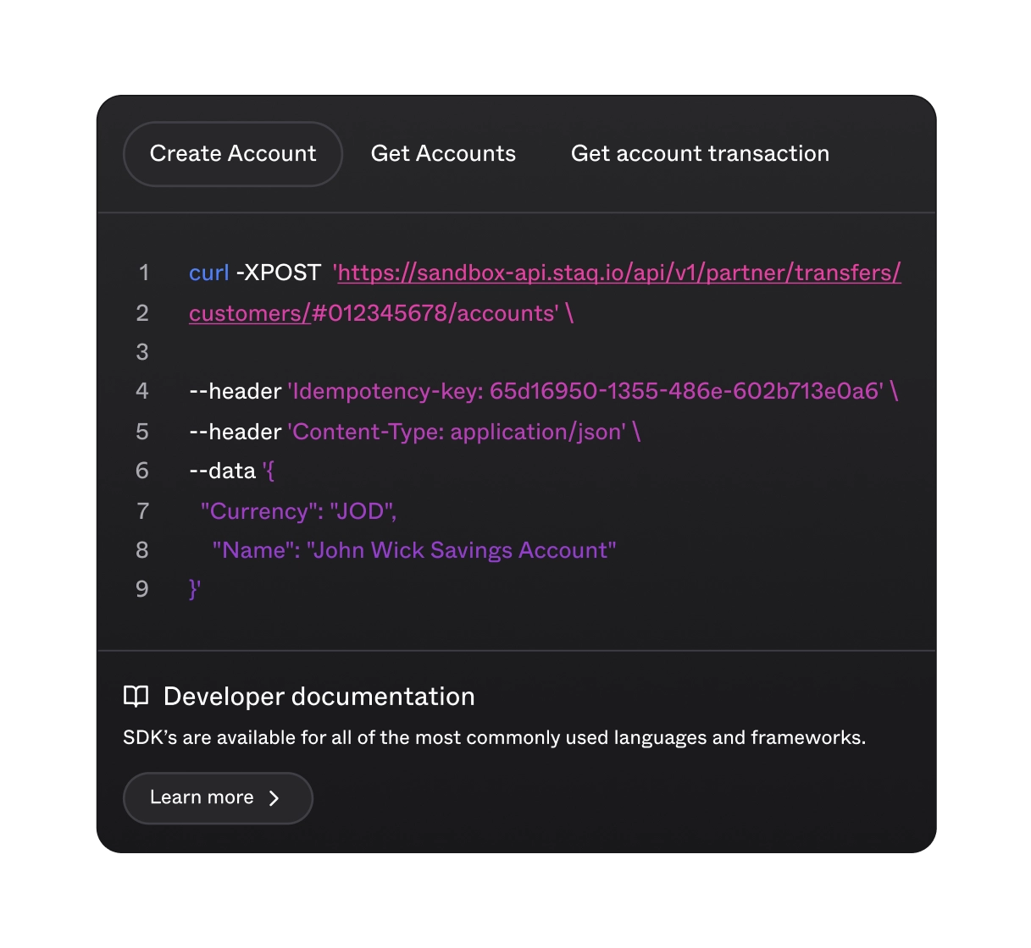The image size is (1031, 948).
Task: Select the --data flag on line 6
Action: pos(222,471)
